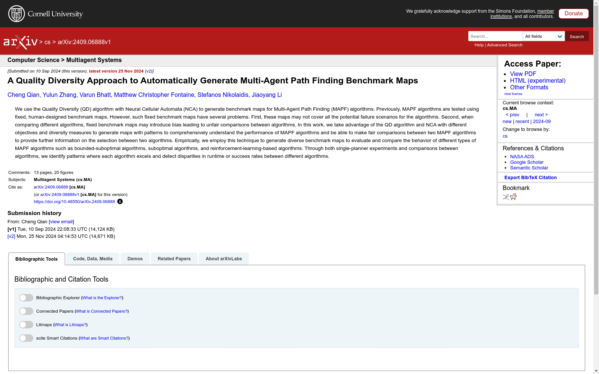Open Help link under search

tap(479, 45)
